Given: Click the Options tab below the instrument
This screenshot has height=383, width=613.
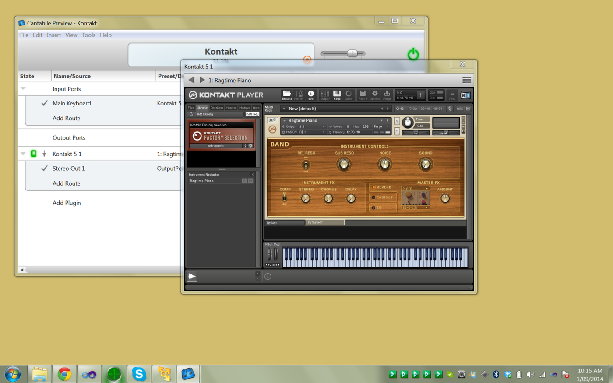Looking at the screenshot, I should point(285,223).
